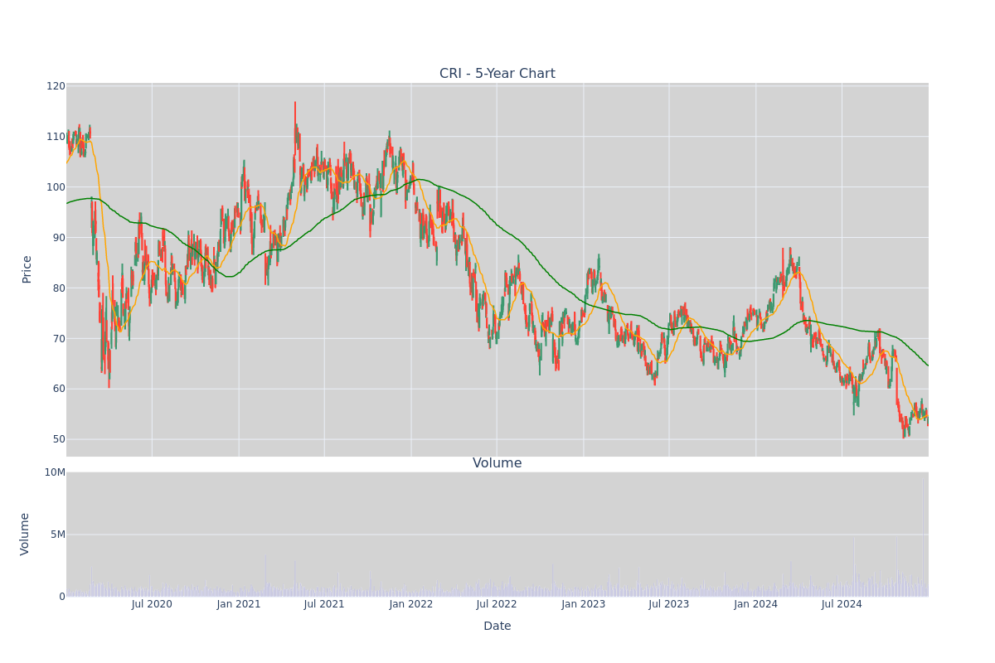Click the 'Date' x-axis label
Image resolution: width=995 pixels, height=663 pixels.
pyautogui.click(x=498, y=627)
